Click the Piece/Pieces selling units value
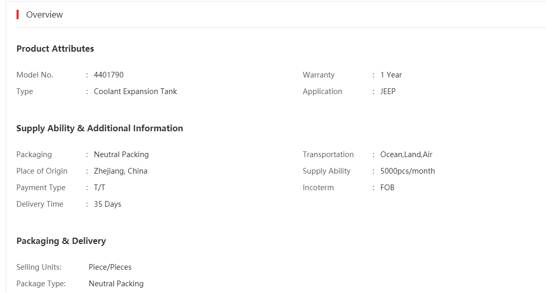 (x=110, y=267)
